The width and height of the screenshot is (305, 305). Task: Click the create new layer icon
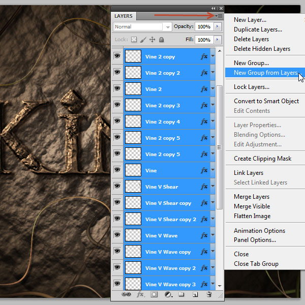195,294
